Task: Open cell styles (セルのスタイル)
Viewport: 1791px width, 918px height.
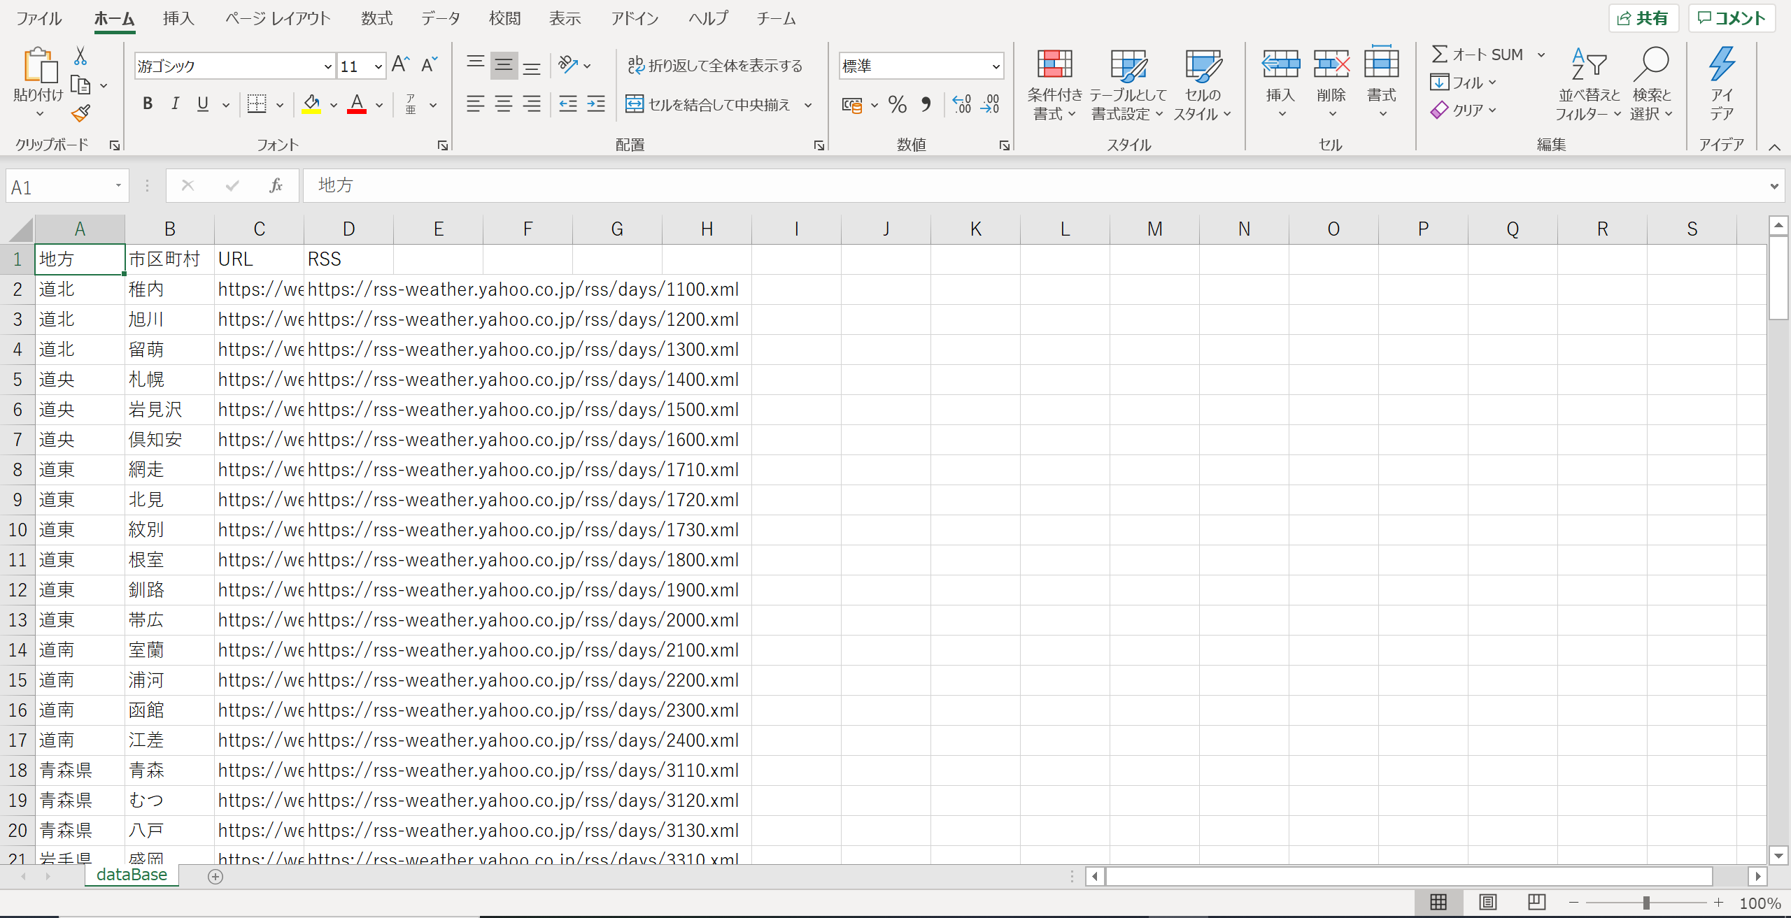Action: pyautogui.click(x=1203, y=84)
